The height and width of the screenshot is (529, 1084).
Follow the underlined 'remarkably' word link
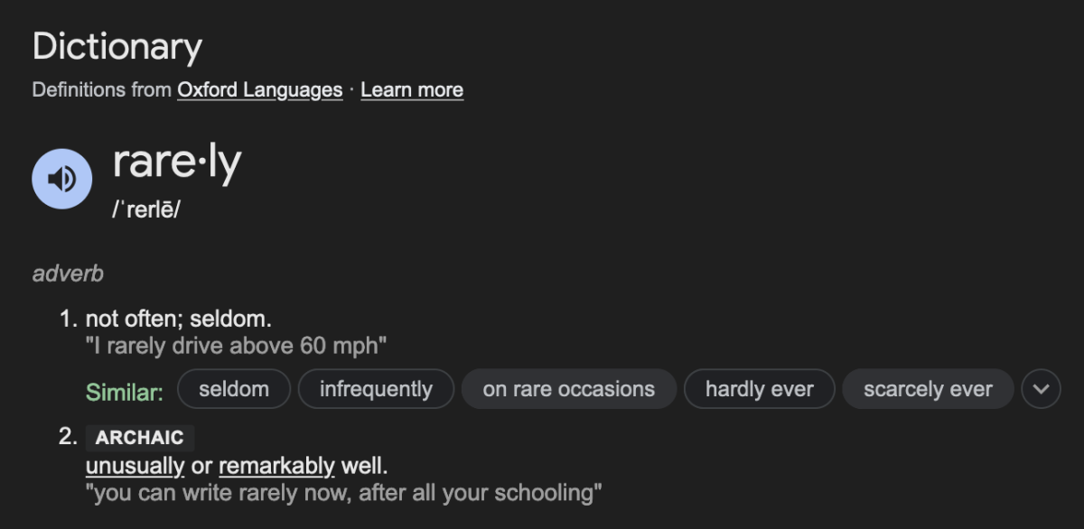276,467
